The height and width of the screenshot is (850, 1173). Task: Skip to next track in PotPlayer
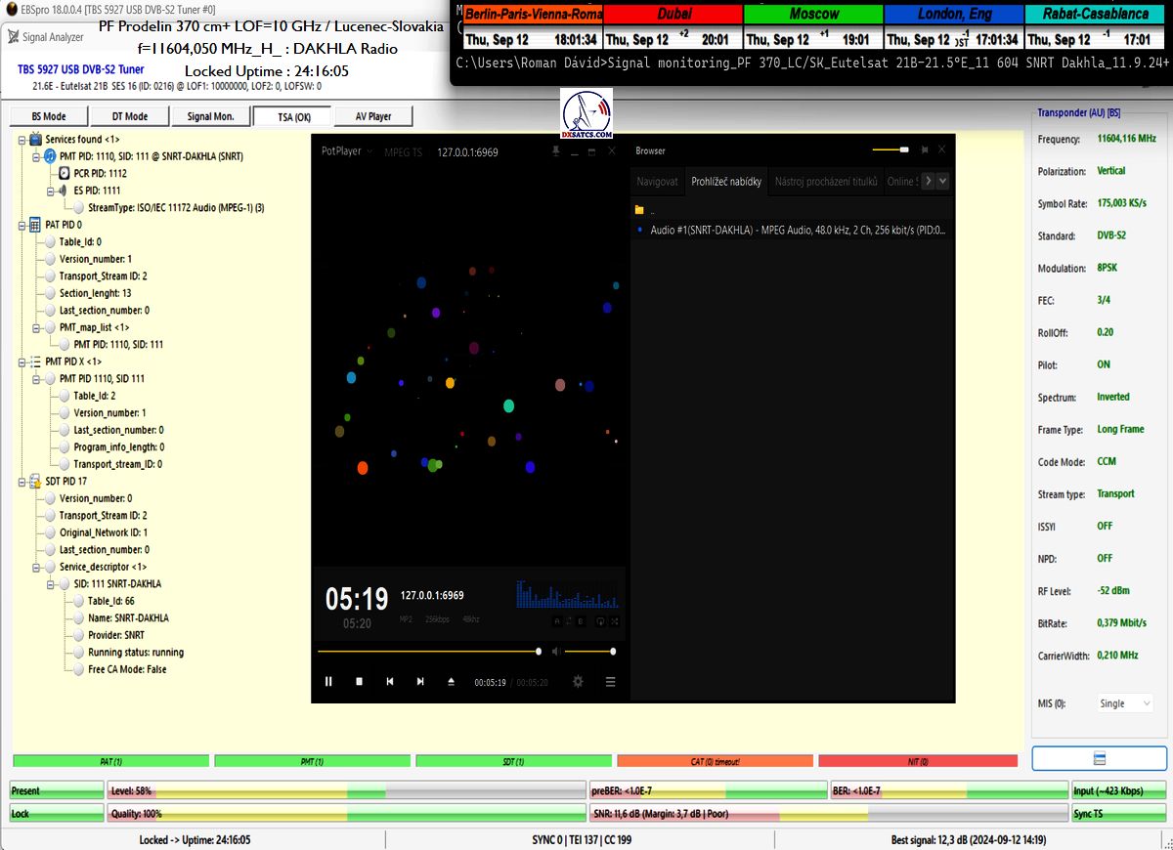click(x=420, y=682)
